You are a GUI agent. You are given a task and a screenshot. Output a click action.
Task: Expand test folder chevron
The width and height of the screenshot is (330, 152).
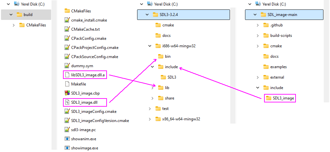click(150, 109)
